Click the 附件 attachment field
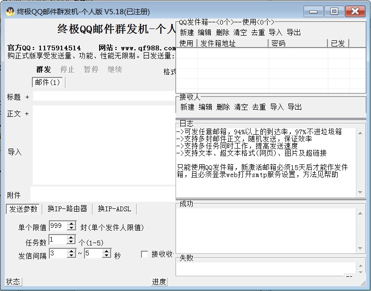The width and height of the screenshot is (371, 291). tap(102, 194)
